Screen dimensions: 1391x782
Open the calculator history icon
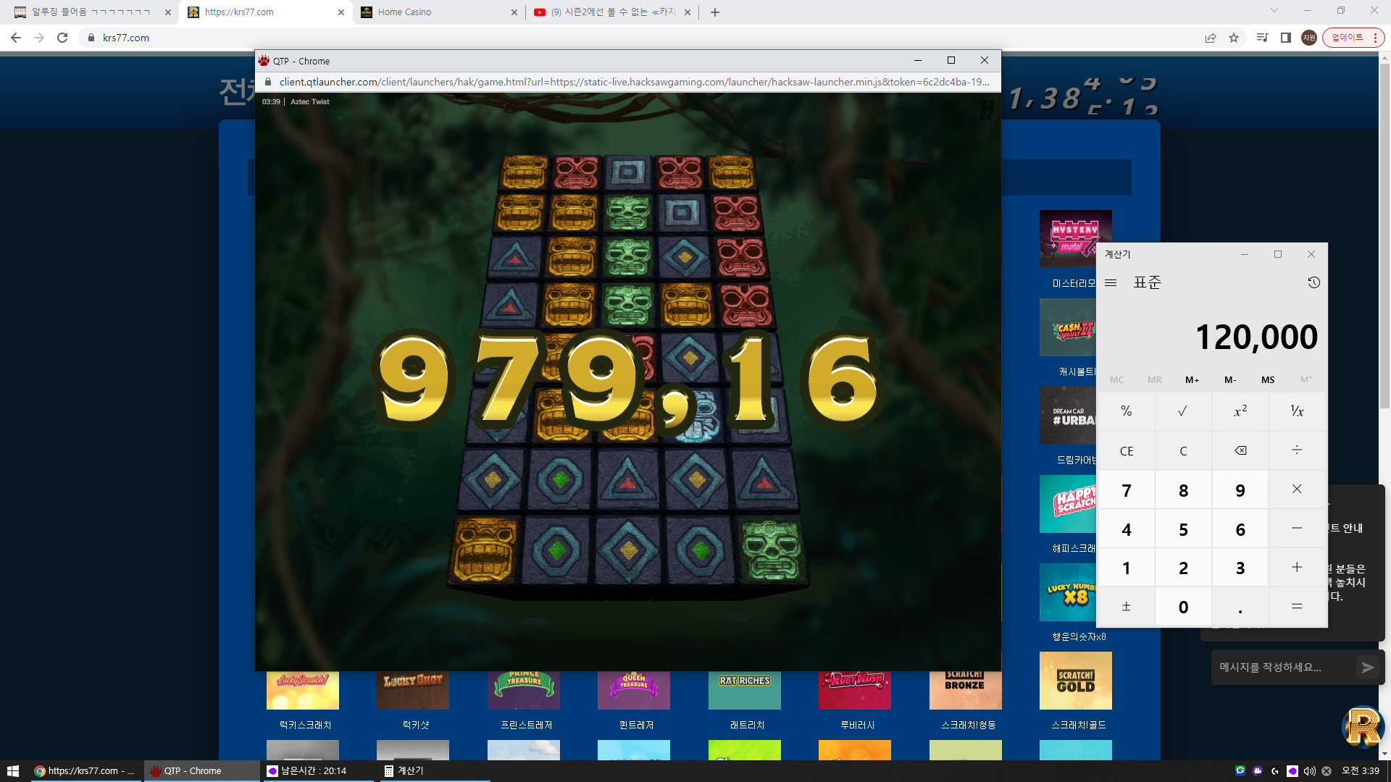pyautogui.click(x=1313, y=282)
